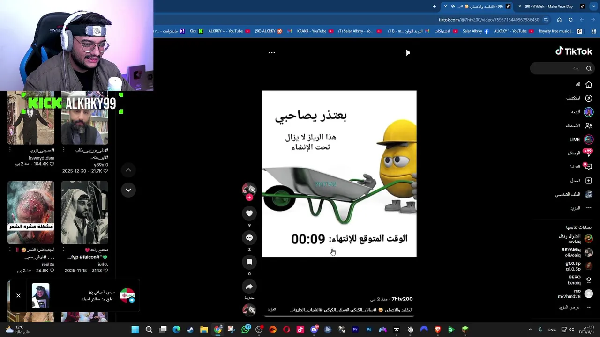Like the video with the heart icon
Viewport: 600px width, 337px height.
click(249, 213)
